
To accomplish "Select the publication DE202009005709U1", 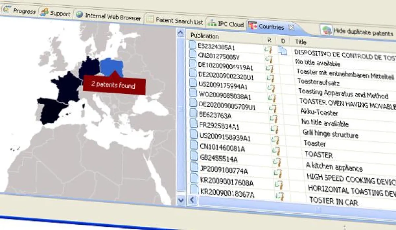I will tap(228, 106).
